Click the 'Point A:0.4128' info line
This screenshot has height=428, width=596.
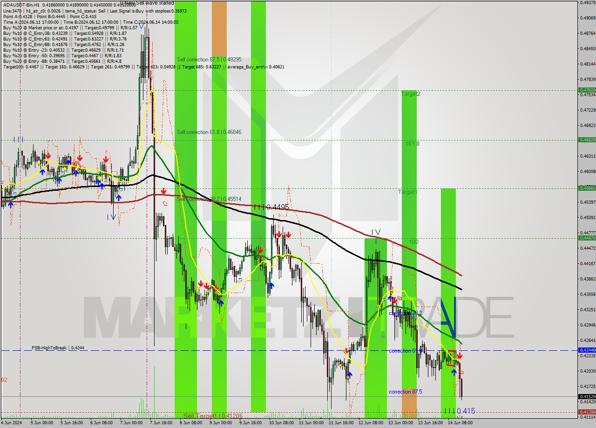coord(49,17)
